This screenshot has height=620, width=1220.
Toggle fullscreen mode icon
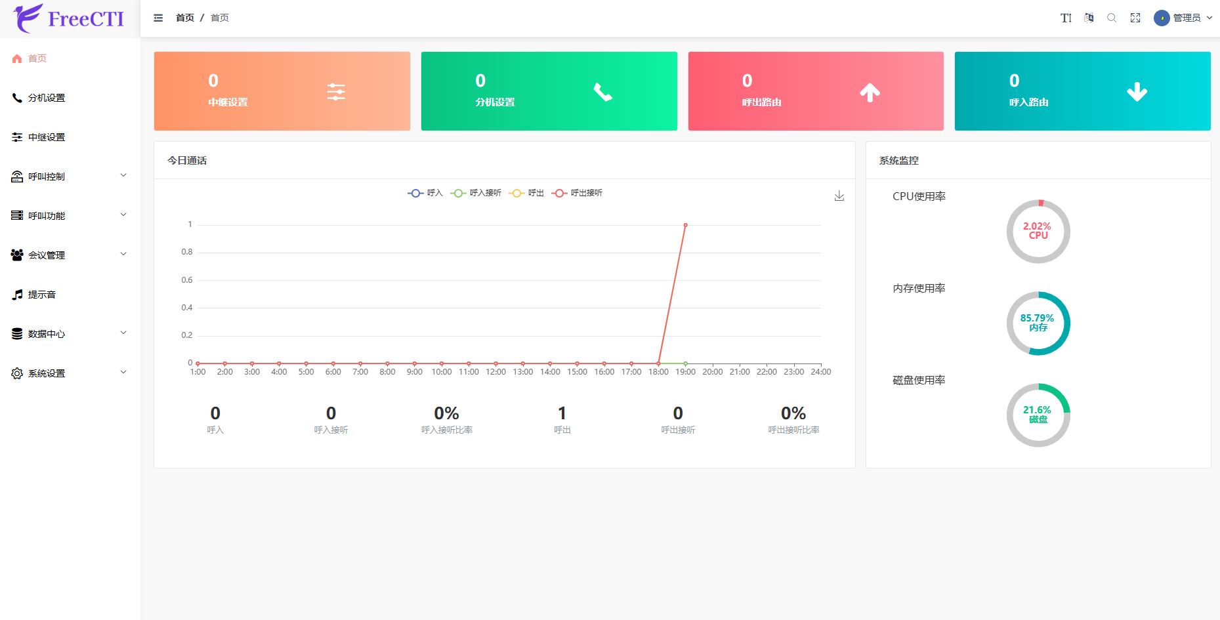click(1135, 18)
